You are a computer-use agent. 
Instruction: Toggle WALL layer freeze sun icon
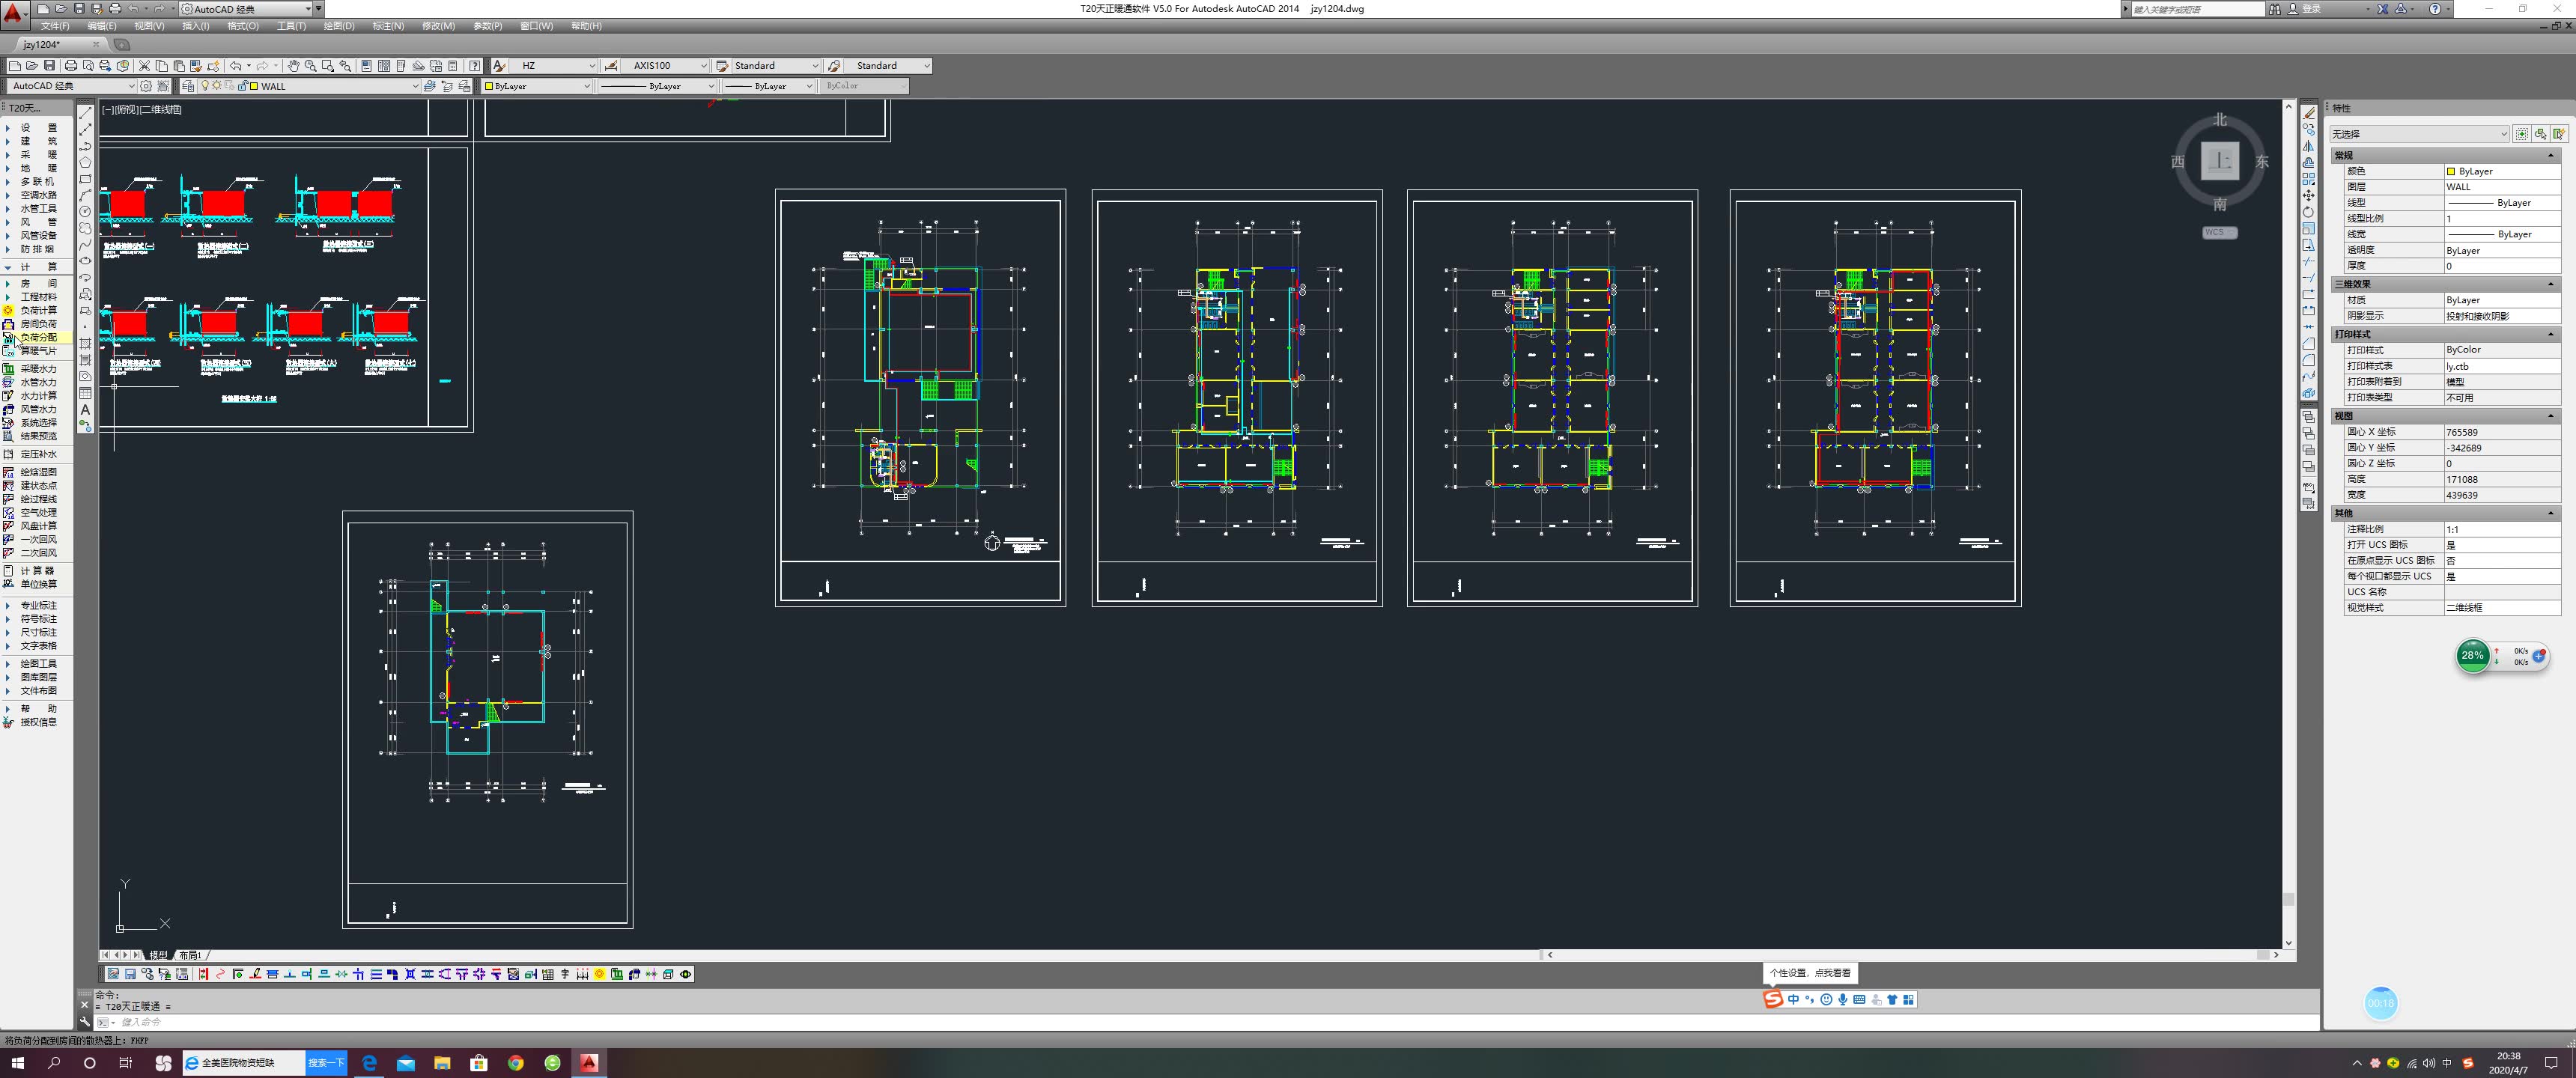click(x=217, y=86)
